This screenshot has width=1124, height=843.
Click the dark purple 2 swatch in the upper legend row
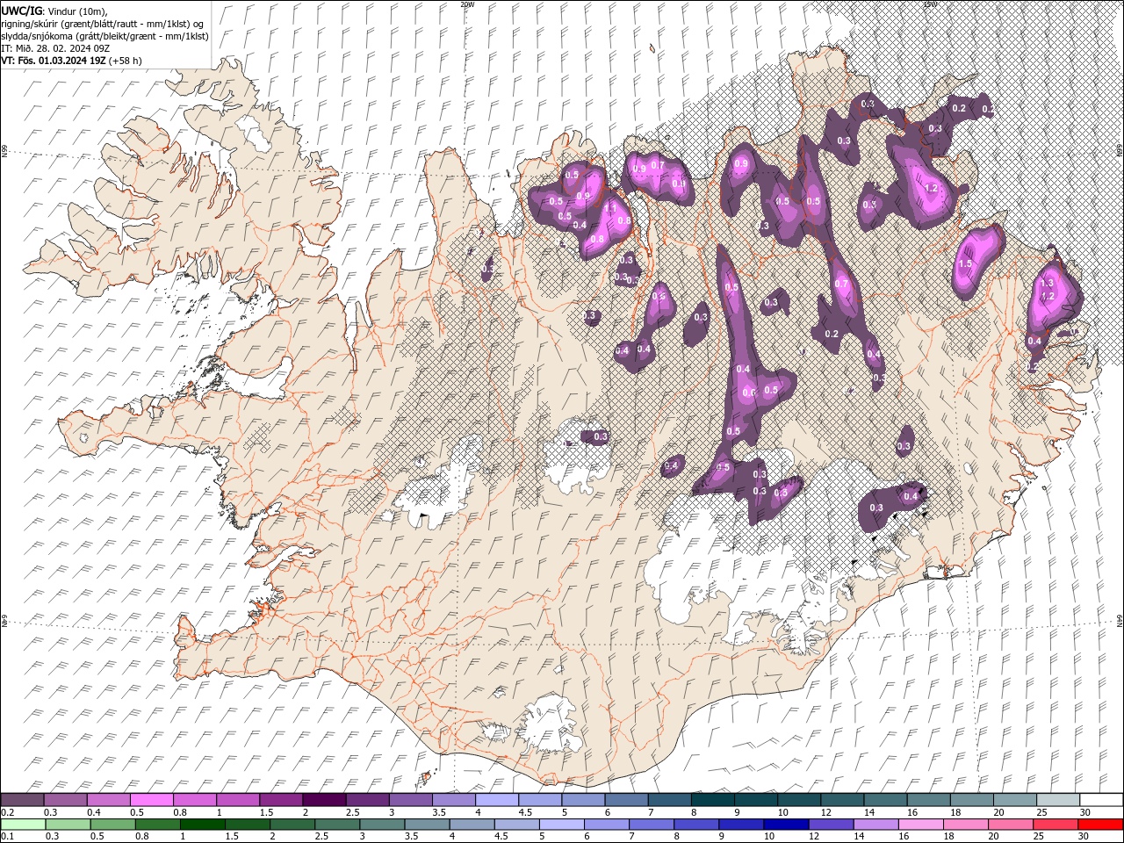[323, 799]
